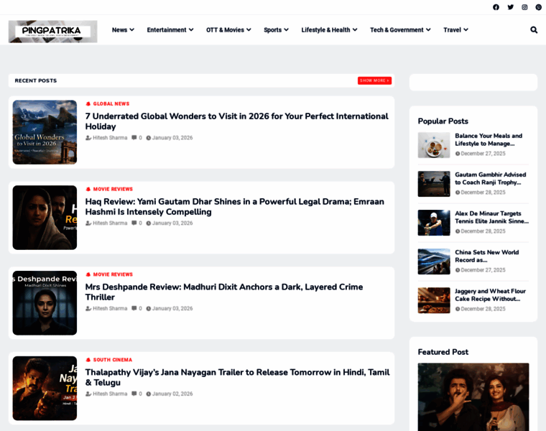The width and height of the screenshot is (546, 431).
Task: Expand the Tech & Government chevron
Action: [428, 30]
